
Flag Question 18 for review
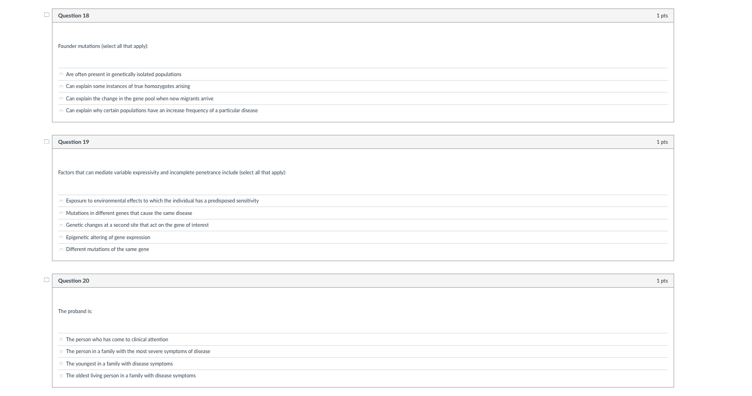tap(46, 15)
